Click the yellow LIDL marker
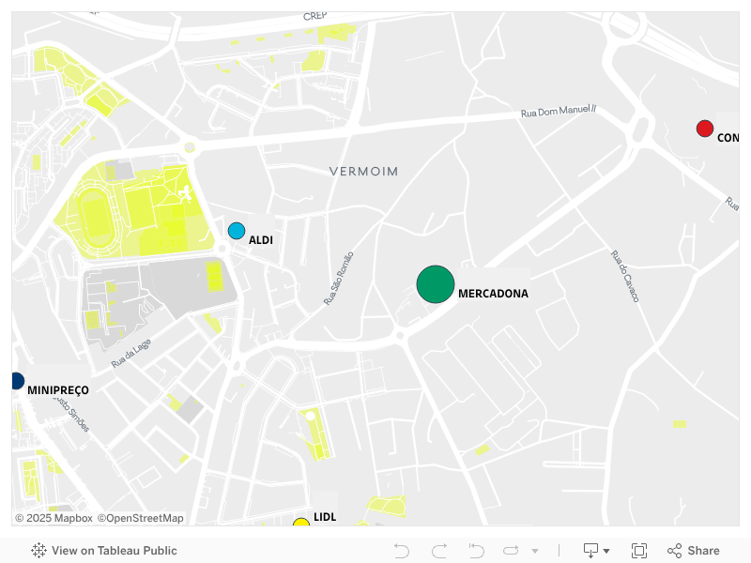The width and height of the screenshot is (751, 563). tap(301, 522)
